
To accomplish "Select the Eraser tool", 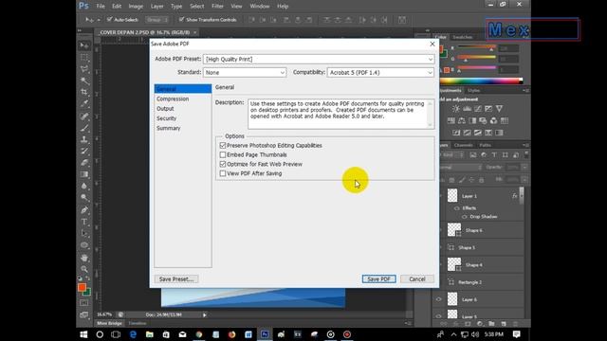I will tap(84, 163).
